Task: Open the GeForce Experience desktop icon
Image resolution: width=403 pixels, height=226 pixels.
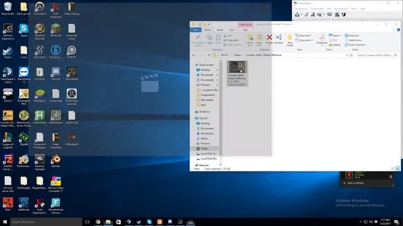Action: [8, 32]
